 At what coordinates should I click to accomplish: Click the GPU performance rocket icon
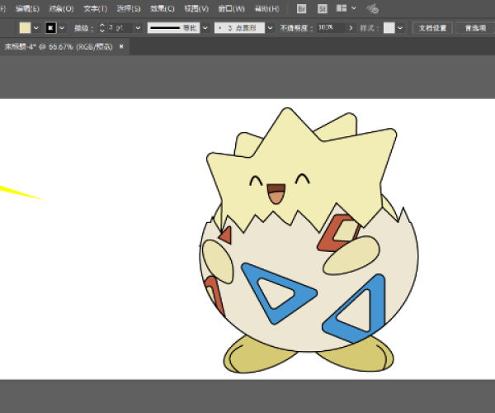point(372,8)
